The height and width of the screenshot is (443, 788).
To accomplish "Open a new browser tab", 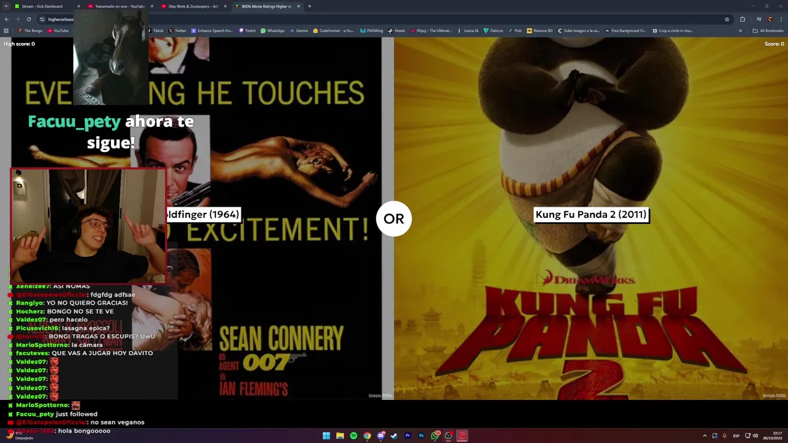I will tap(310, 6).
